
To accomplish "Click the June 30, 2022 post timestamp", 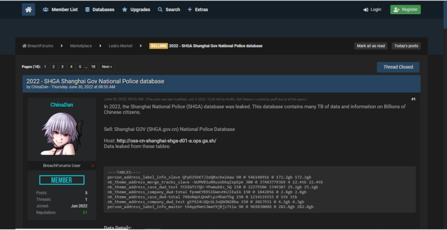I will coord(124,99).
